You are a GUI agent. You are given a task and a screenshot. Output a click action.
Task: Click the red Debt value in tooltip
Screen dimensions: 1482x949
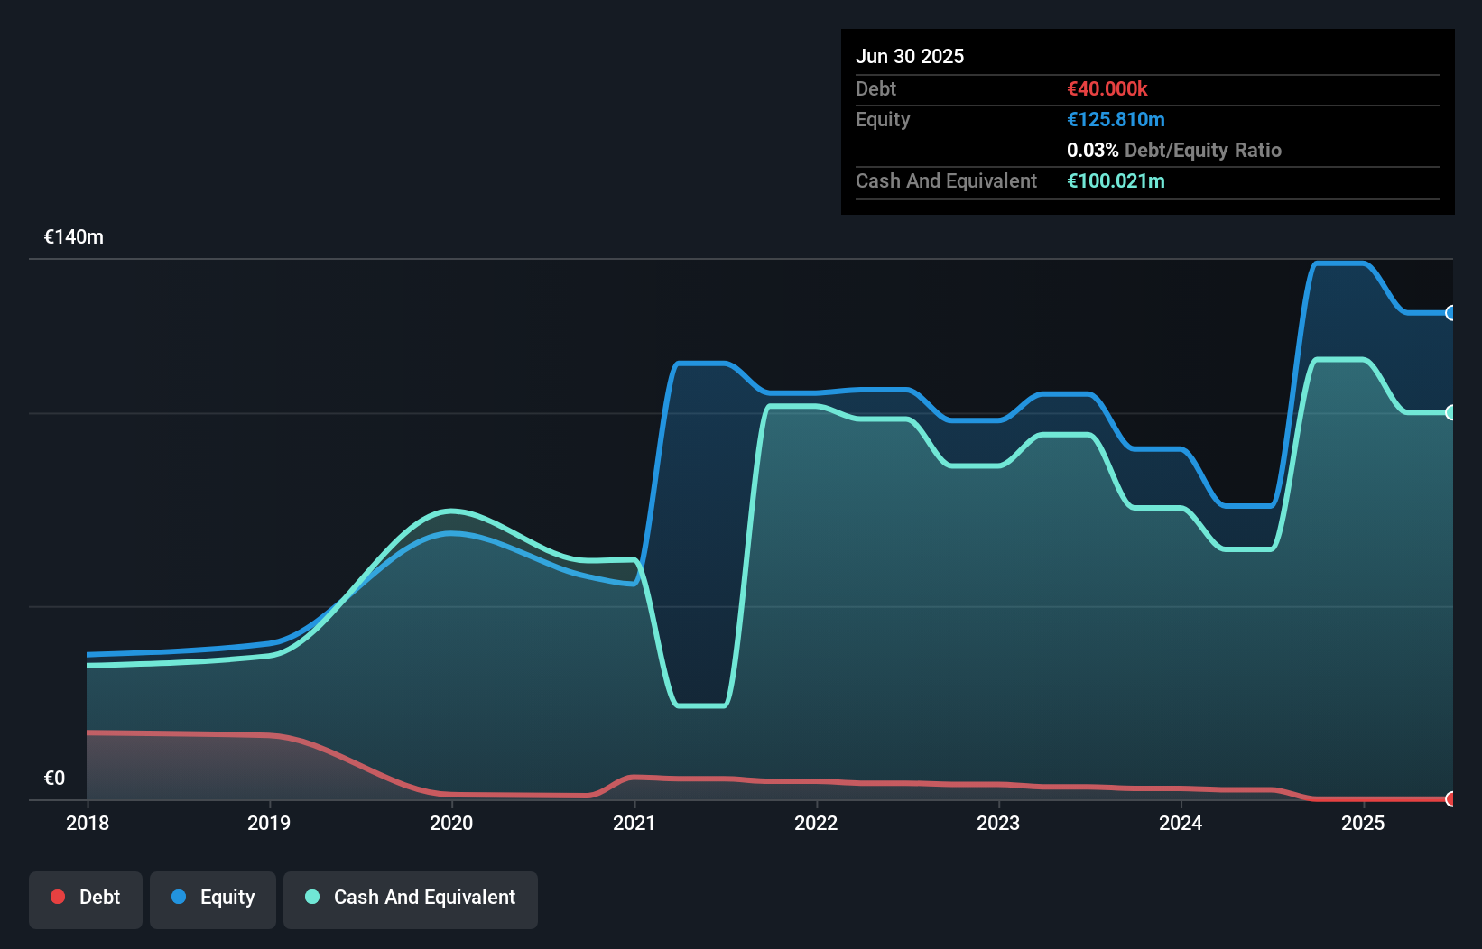point(1108,88)
